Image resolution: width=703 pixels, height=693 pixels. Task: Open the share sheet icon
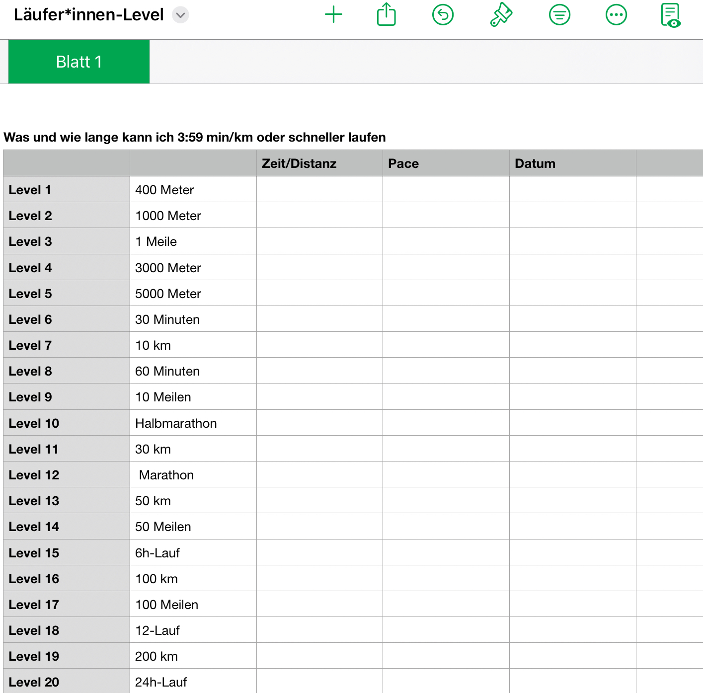click(x=386, y=14)
